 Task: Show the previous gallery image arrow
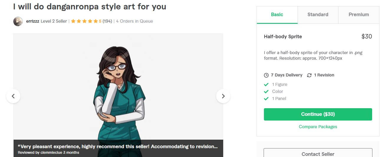click(13, 96)
